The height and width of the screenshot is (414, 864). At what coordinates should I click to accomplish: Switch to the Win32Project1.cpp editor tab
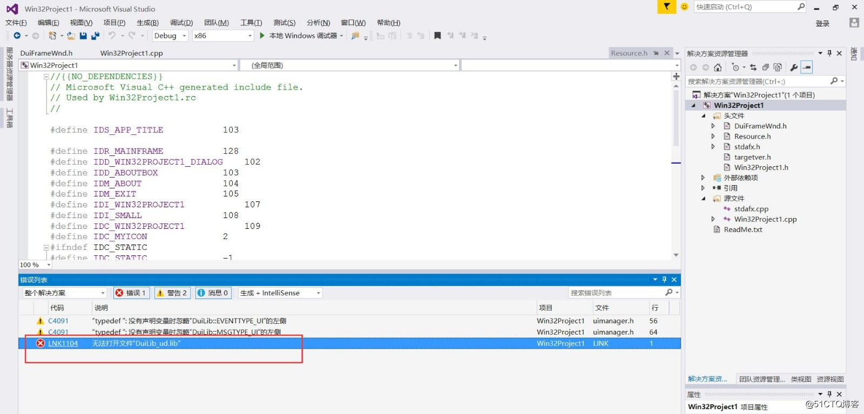[132, 53]
